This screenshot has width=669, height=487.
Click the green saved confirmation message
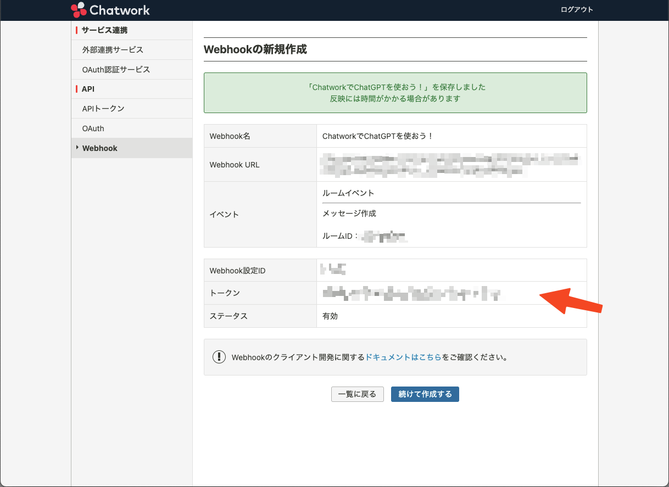395,93
